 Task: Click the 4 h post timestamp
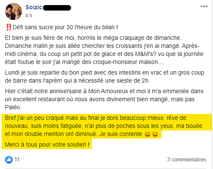pos(29,16)
